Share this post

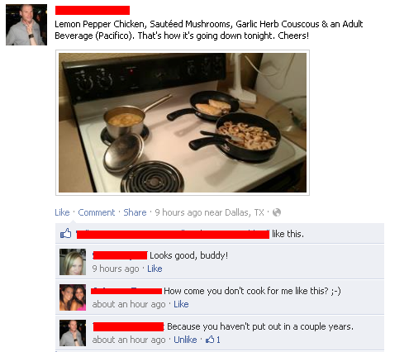pyautogui.click(x=135, y=212)
